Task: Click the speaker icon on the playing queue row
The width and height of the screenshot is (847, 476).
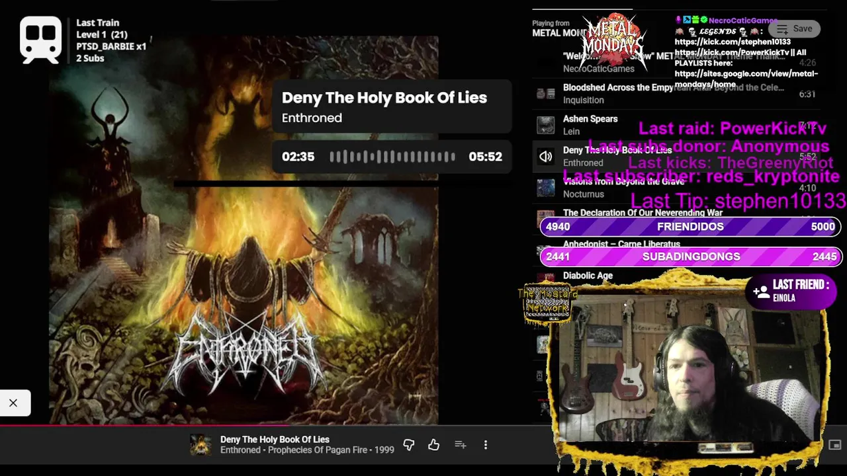Action: (545, 157)
